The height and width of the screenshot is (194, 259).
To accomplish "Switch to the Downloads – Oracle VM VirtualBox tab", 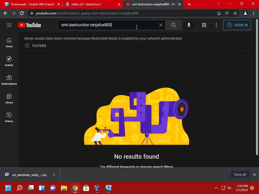I will pyautogui.click(x=33, y=4).
